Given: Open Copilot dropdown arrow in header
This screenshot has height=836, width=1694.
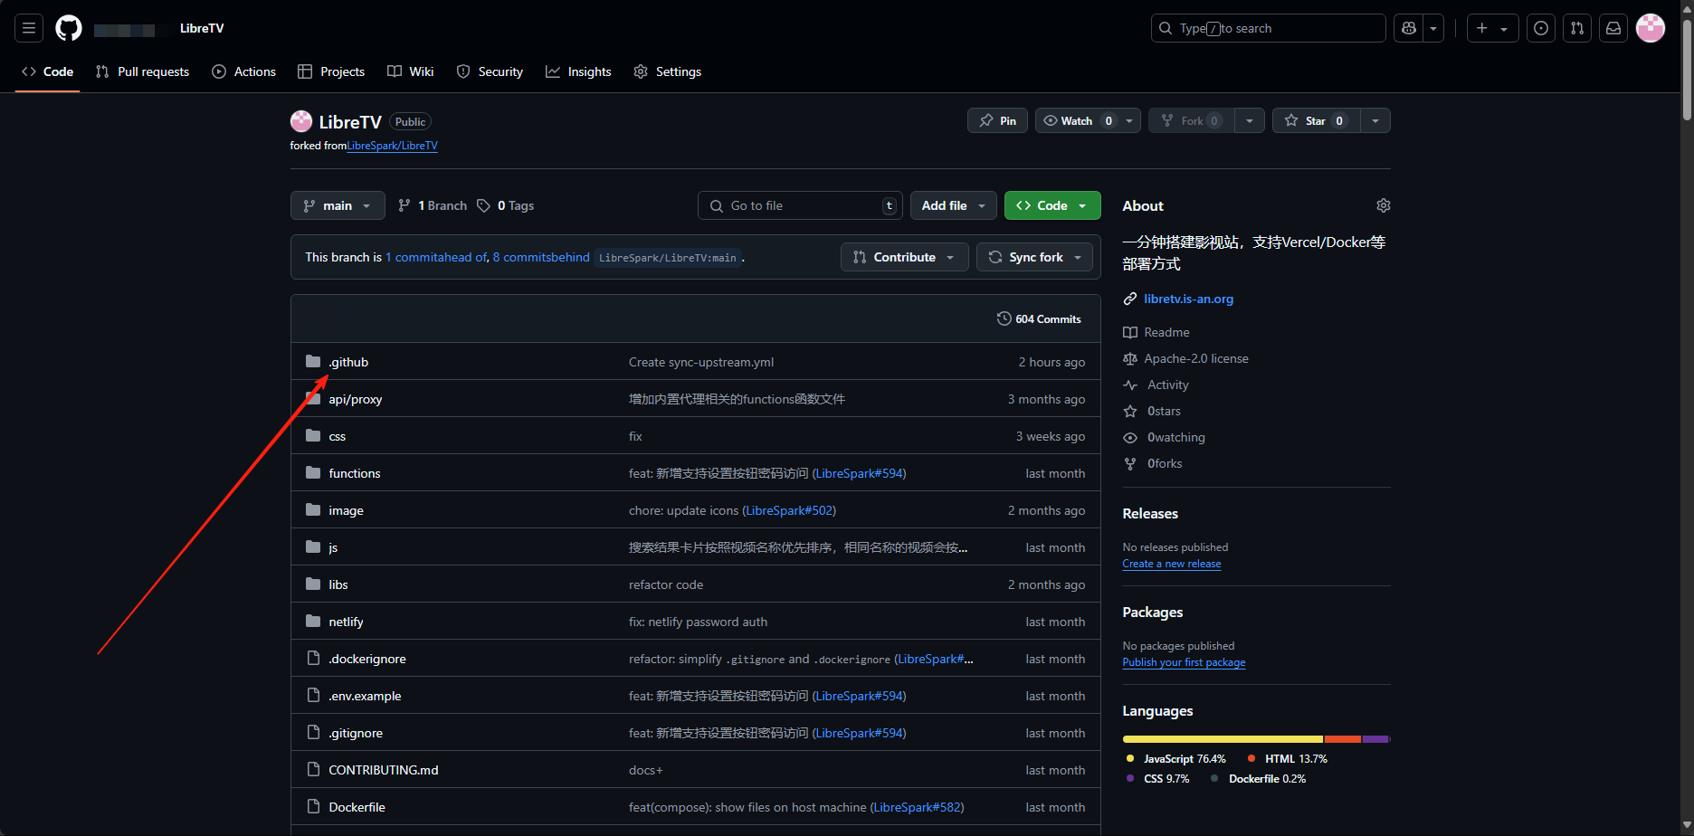Looking at the screenshot, I should pos(1433,28).
